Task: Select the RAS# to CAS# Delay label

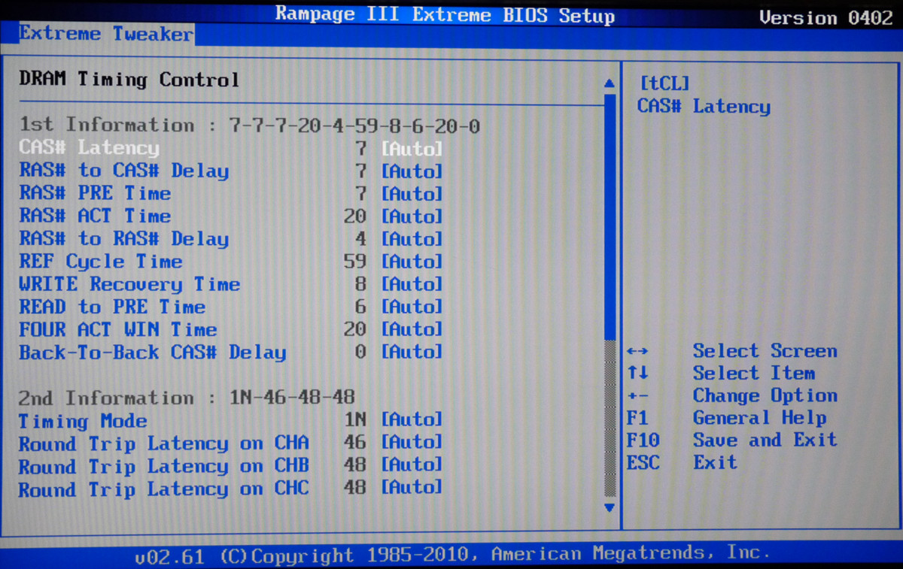Action: coord(124,171)
